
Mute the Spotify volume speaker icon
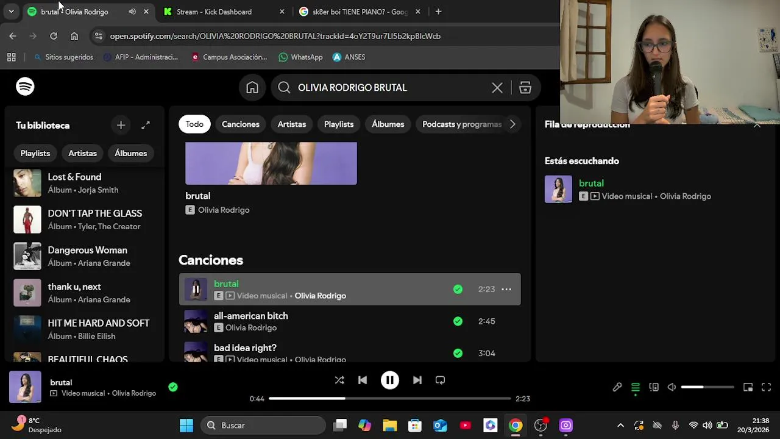672,387
